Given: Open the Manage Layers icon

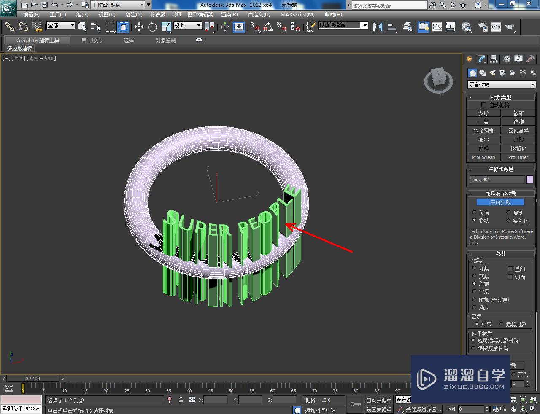Looking at the screenshot, I should (x=408, y=27).
